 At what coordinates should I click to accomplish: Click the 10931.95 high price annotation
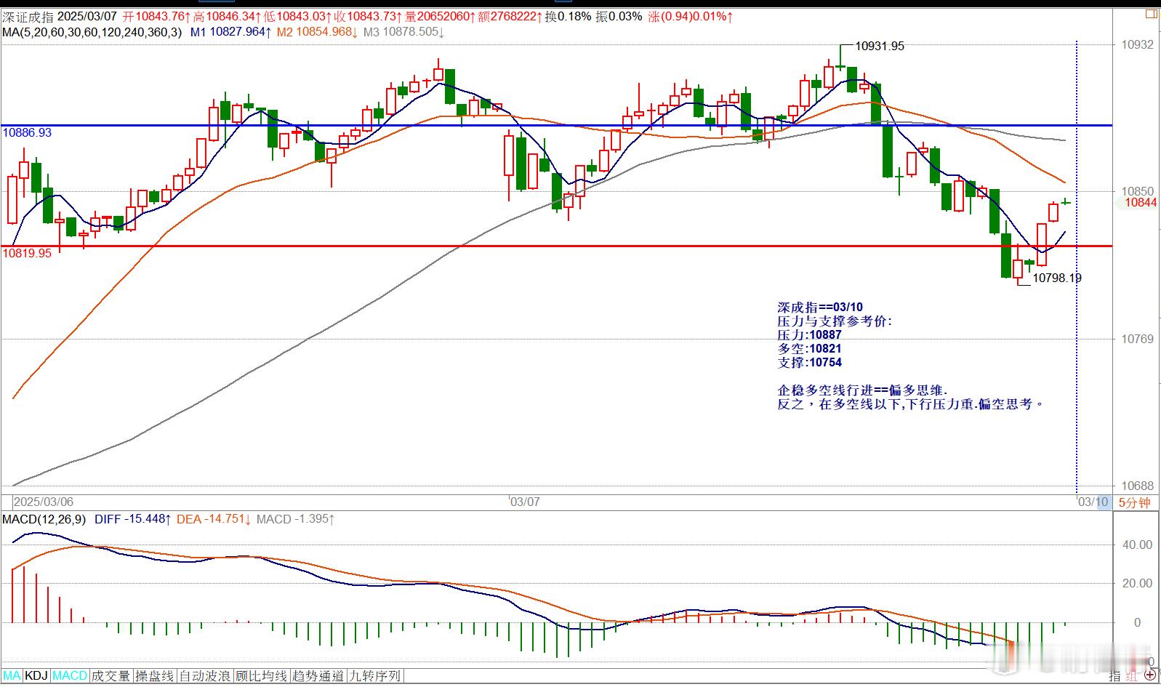coord(880,46)
